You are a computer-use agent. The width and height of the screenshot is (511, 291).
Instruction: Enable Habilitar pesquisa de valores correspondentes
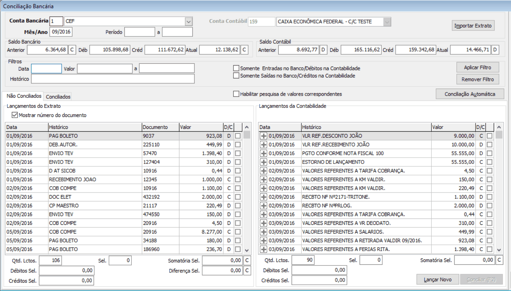click(x=236, y=94)
